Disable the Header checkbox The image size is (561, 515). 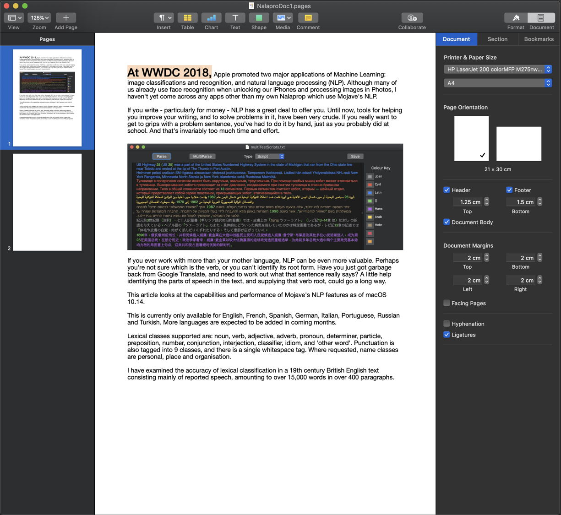click(x=447, y=190)
